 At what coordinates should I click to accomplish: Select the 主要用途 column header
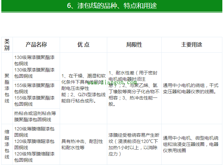pos(191,44)
